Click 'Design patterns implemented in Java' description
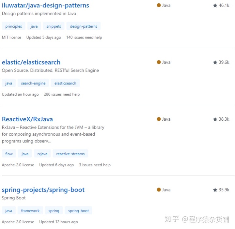 [39, 13]
